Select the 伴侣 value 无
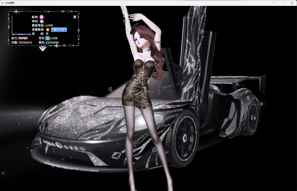Viewport: 297px width, 191px height. 47,34
